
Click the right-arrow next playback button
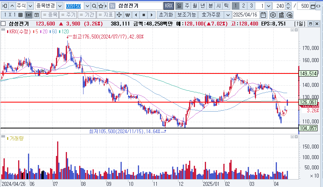click(x=152, y=15)
